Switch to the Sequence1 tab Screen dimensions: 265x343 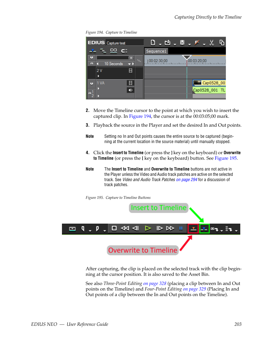point(156,51)
